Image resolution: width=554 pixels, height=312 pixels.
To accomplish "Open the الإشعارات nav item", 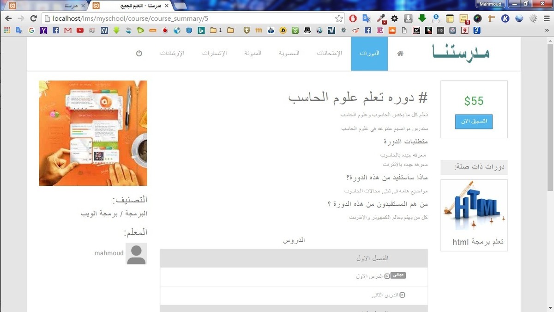I will click(x=214, y=54).
